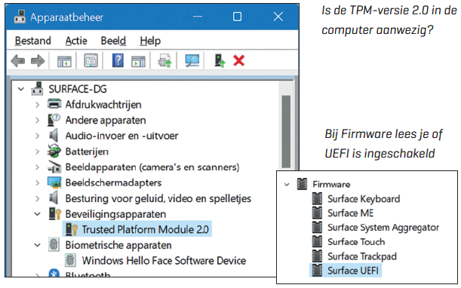Maximize the Apparaatbeheer window
This screenshot has height=288, width=461.
(237, 17)
